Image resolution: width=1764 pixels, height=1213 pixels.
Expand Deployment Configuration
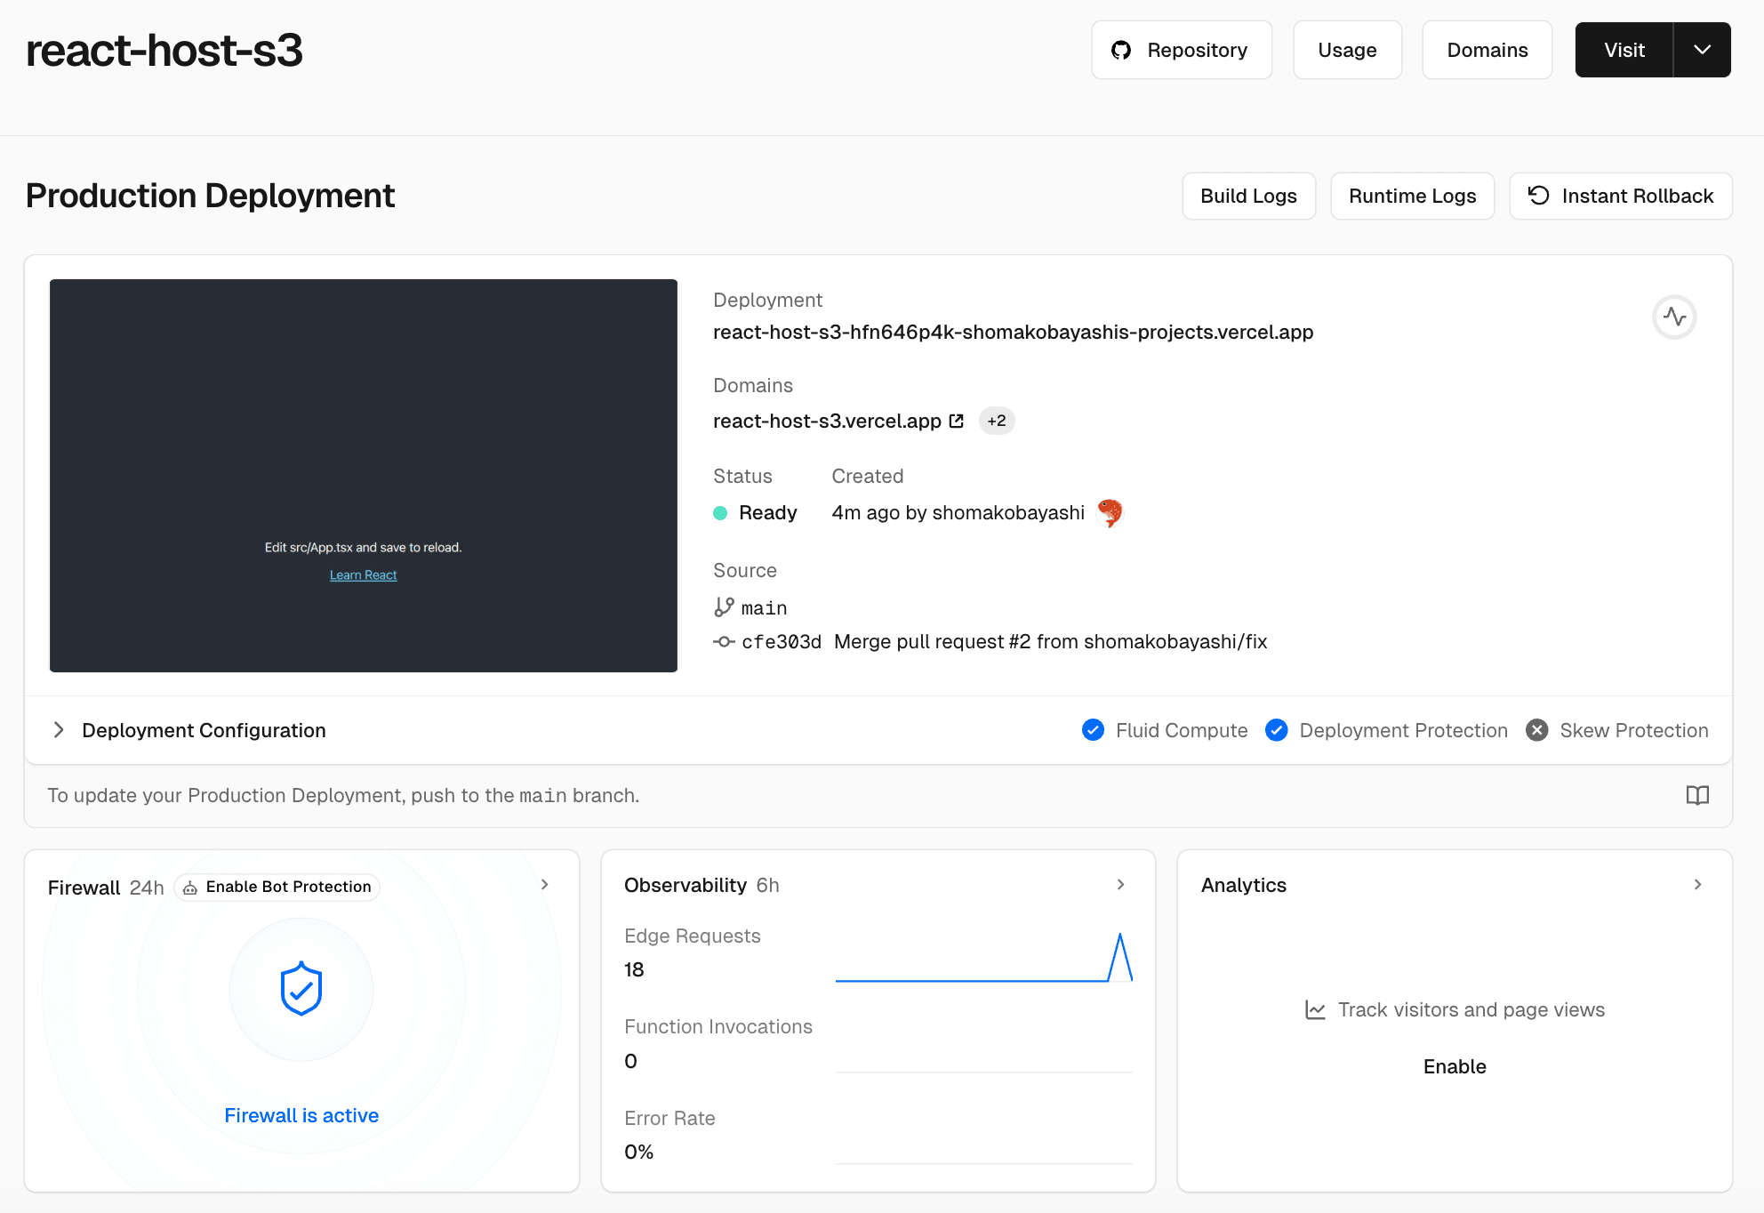[x=189, y=730]
